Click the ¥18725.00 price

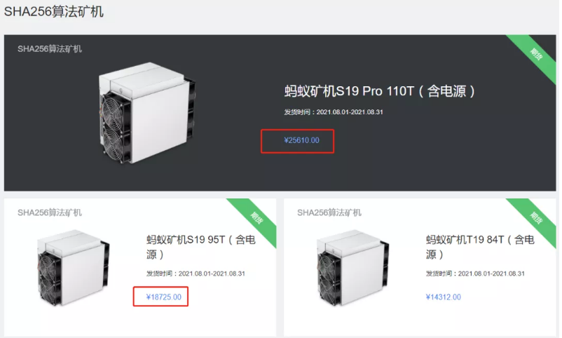click(x=164, y=297)
